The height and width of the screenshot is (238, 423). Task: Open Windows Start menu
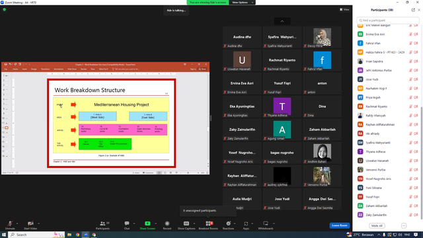click(x=4, y=235)
